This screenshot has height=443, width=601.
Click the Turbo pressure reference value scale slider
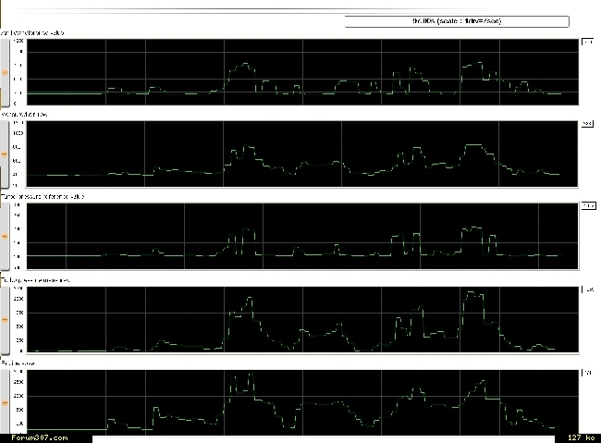(x=5, y=236)
